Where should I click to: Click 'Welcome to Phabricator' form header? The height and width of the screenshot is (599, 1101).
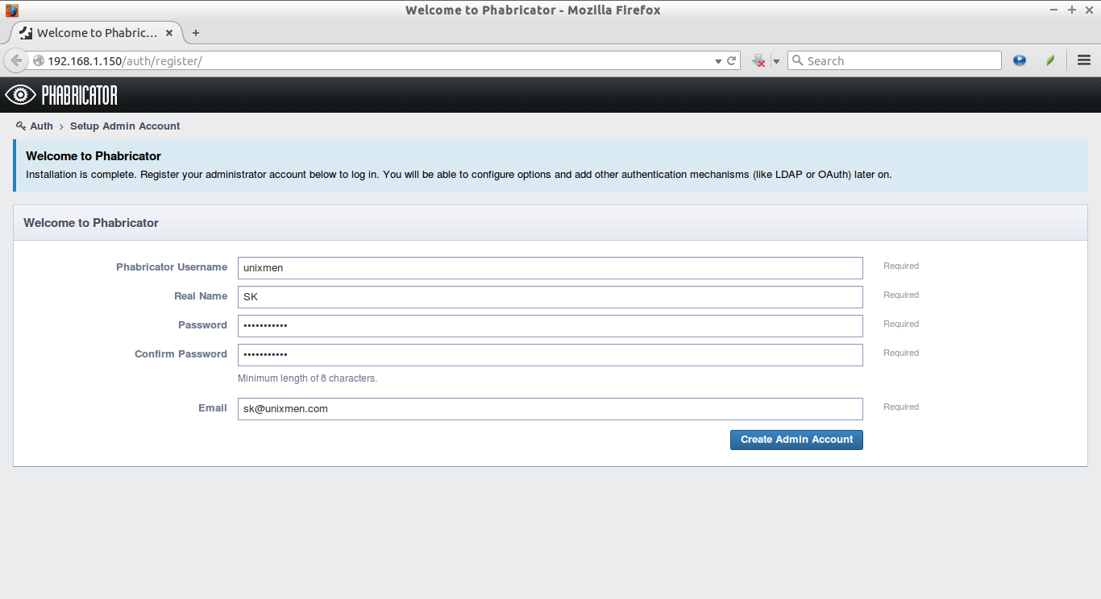click(x=91, y=223)
